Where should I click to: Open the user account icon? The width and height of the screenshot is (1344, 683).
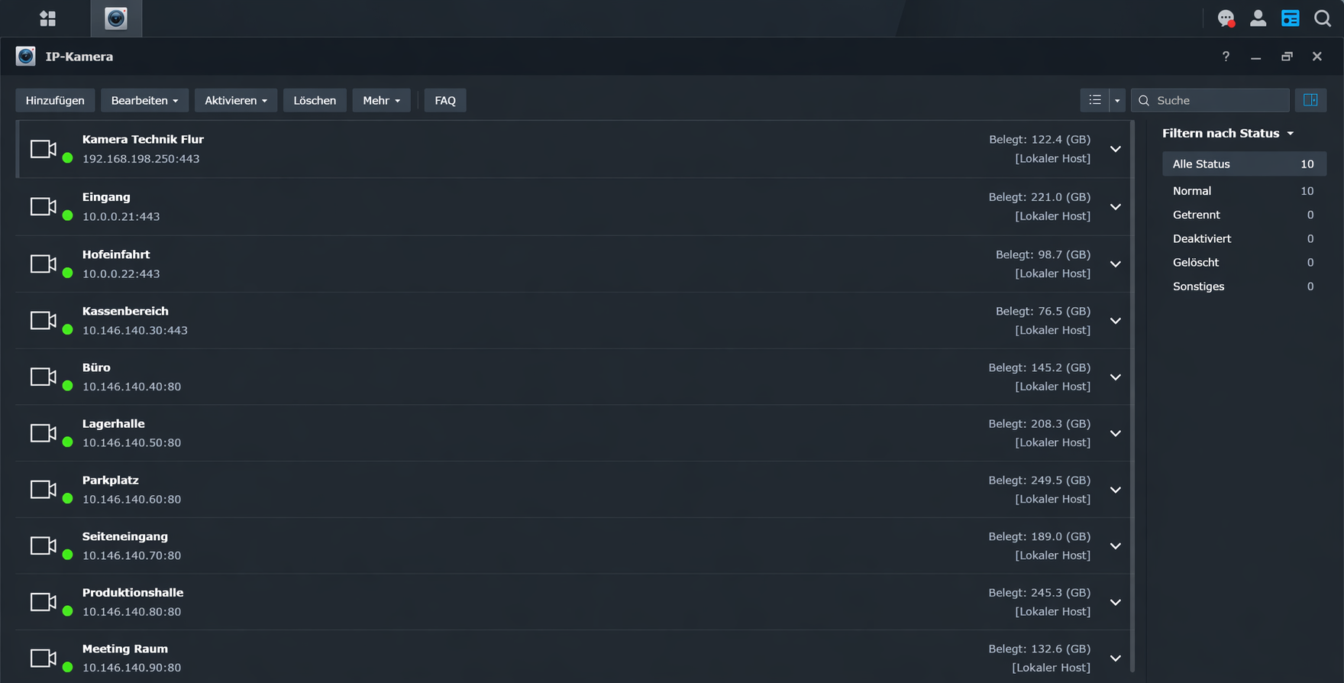(1258, 18)
